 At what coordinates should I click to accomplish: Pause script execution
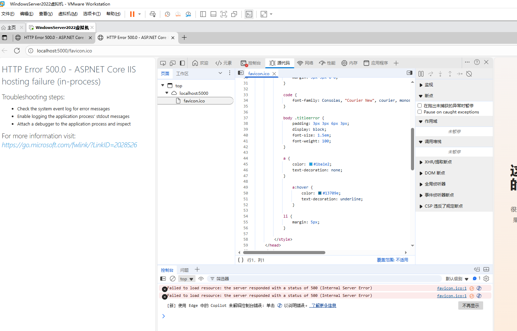421,74
